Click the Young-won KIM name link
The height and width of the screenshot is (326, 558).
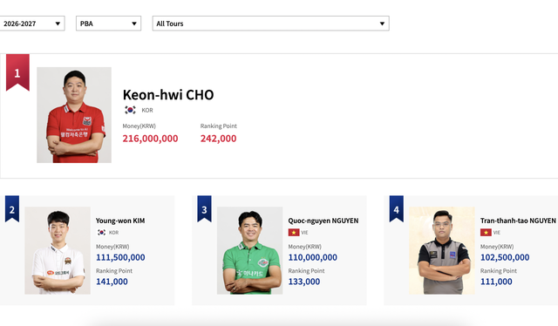(x=120, y=221)
